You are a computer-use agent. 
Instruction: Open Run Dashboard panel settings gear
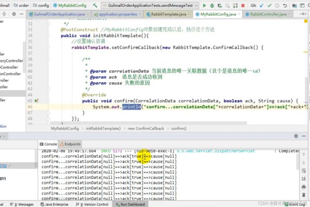pyautogui.click(x=296, y=136)
